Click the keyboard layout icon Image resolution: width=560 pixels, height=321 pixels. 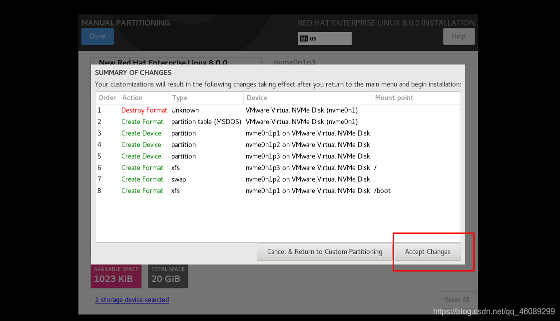(x=304, y=38)
